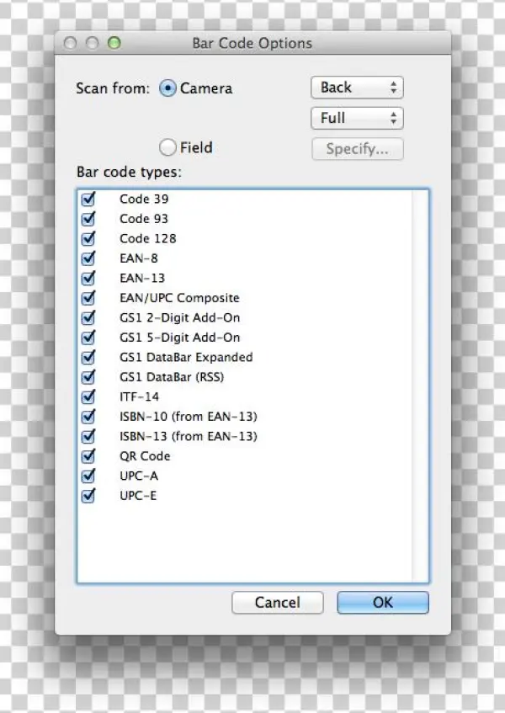Uncheck the UPC-E checkbox

coord(88,495)
